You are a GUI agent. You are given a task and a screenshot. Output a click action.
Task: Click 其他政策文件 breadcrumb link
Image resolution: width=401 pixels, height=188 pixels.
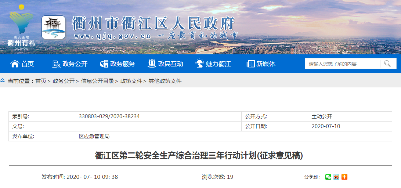tap(165, 81)
